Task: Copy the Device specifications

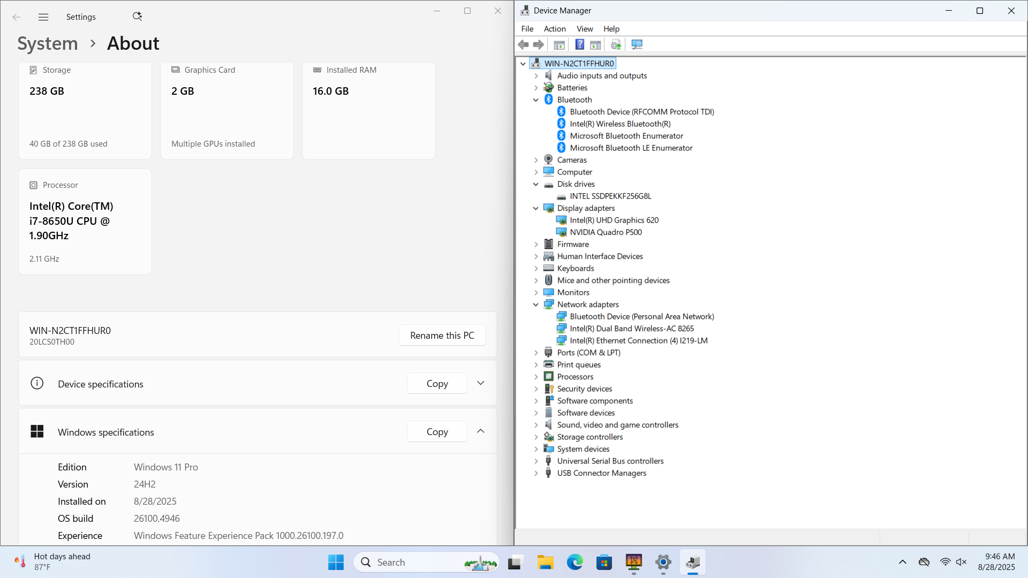Action: pyautogui.click(x=437, y=383)
